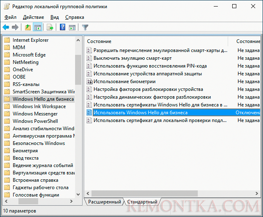This screenshot has height=217, width=263.
Task: Click folder icon beside Биометрия
Action: click(x=7, y=151)
